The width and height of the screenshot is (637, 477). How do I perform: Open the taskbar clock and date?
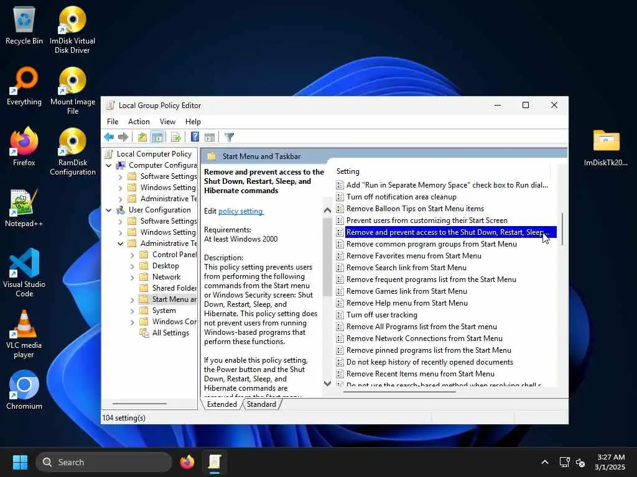tap(610, 462)
